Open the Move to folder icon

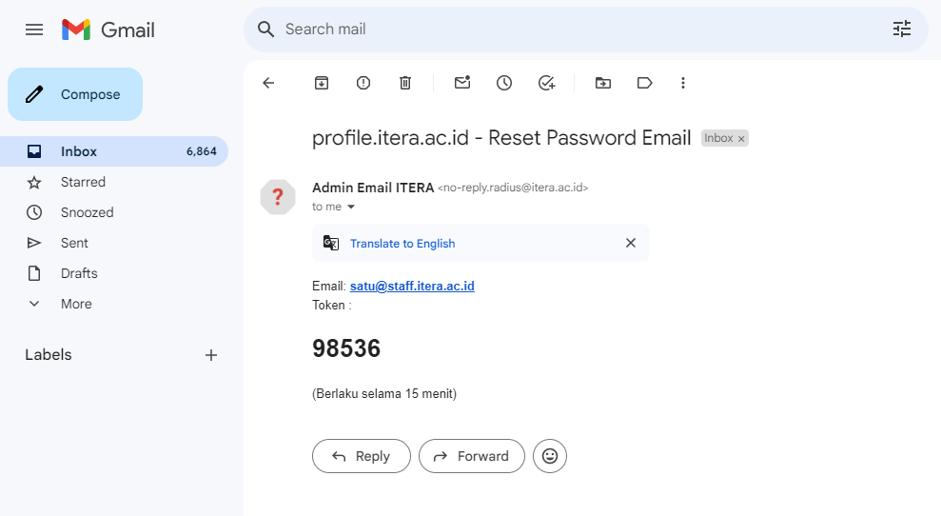603,83
